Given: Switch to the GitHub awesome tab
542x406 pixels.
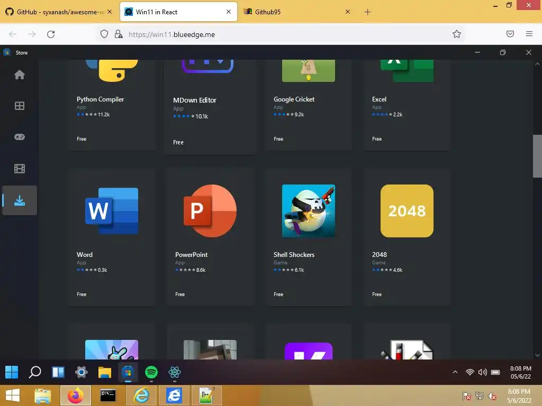Looking at the screenshot, I should (x=59, y=12).
